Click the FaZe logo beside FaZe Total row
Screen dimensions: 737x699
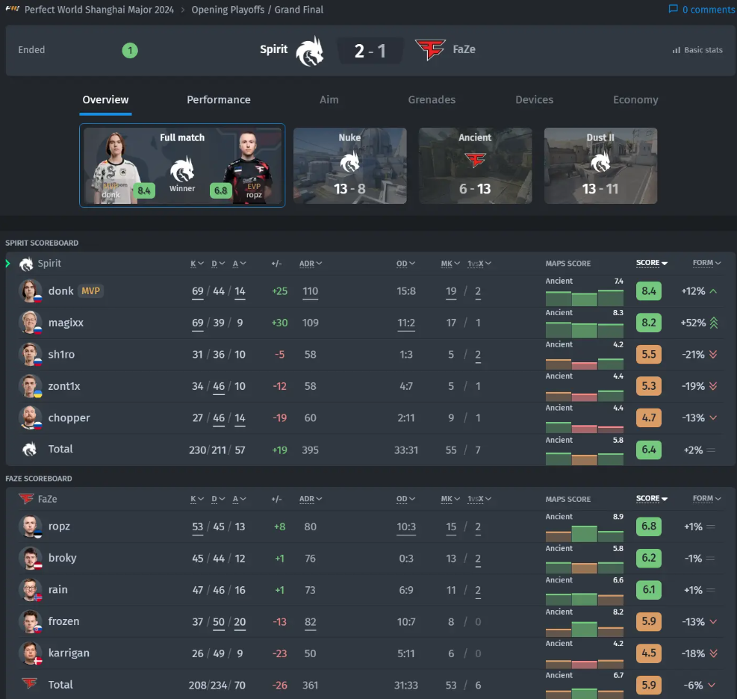pyautogui.click(x=28, y=684)
